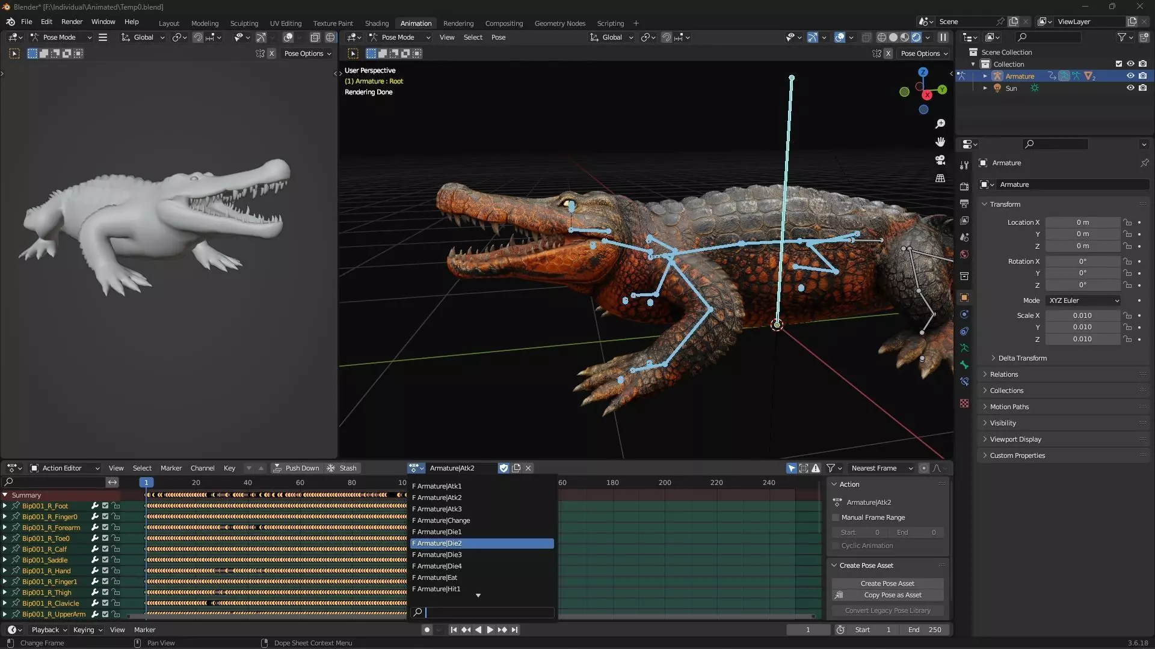The image size is (1155, 649).
Task: Click Copy Pose as Asset button
Action: click(887, 595)
